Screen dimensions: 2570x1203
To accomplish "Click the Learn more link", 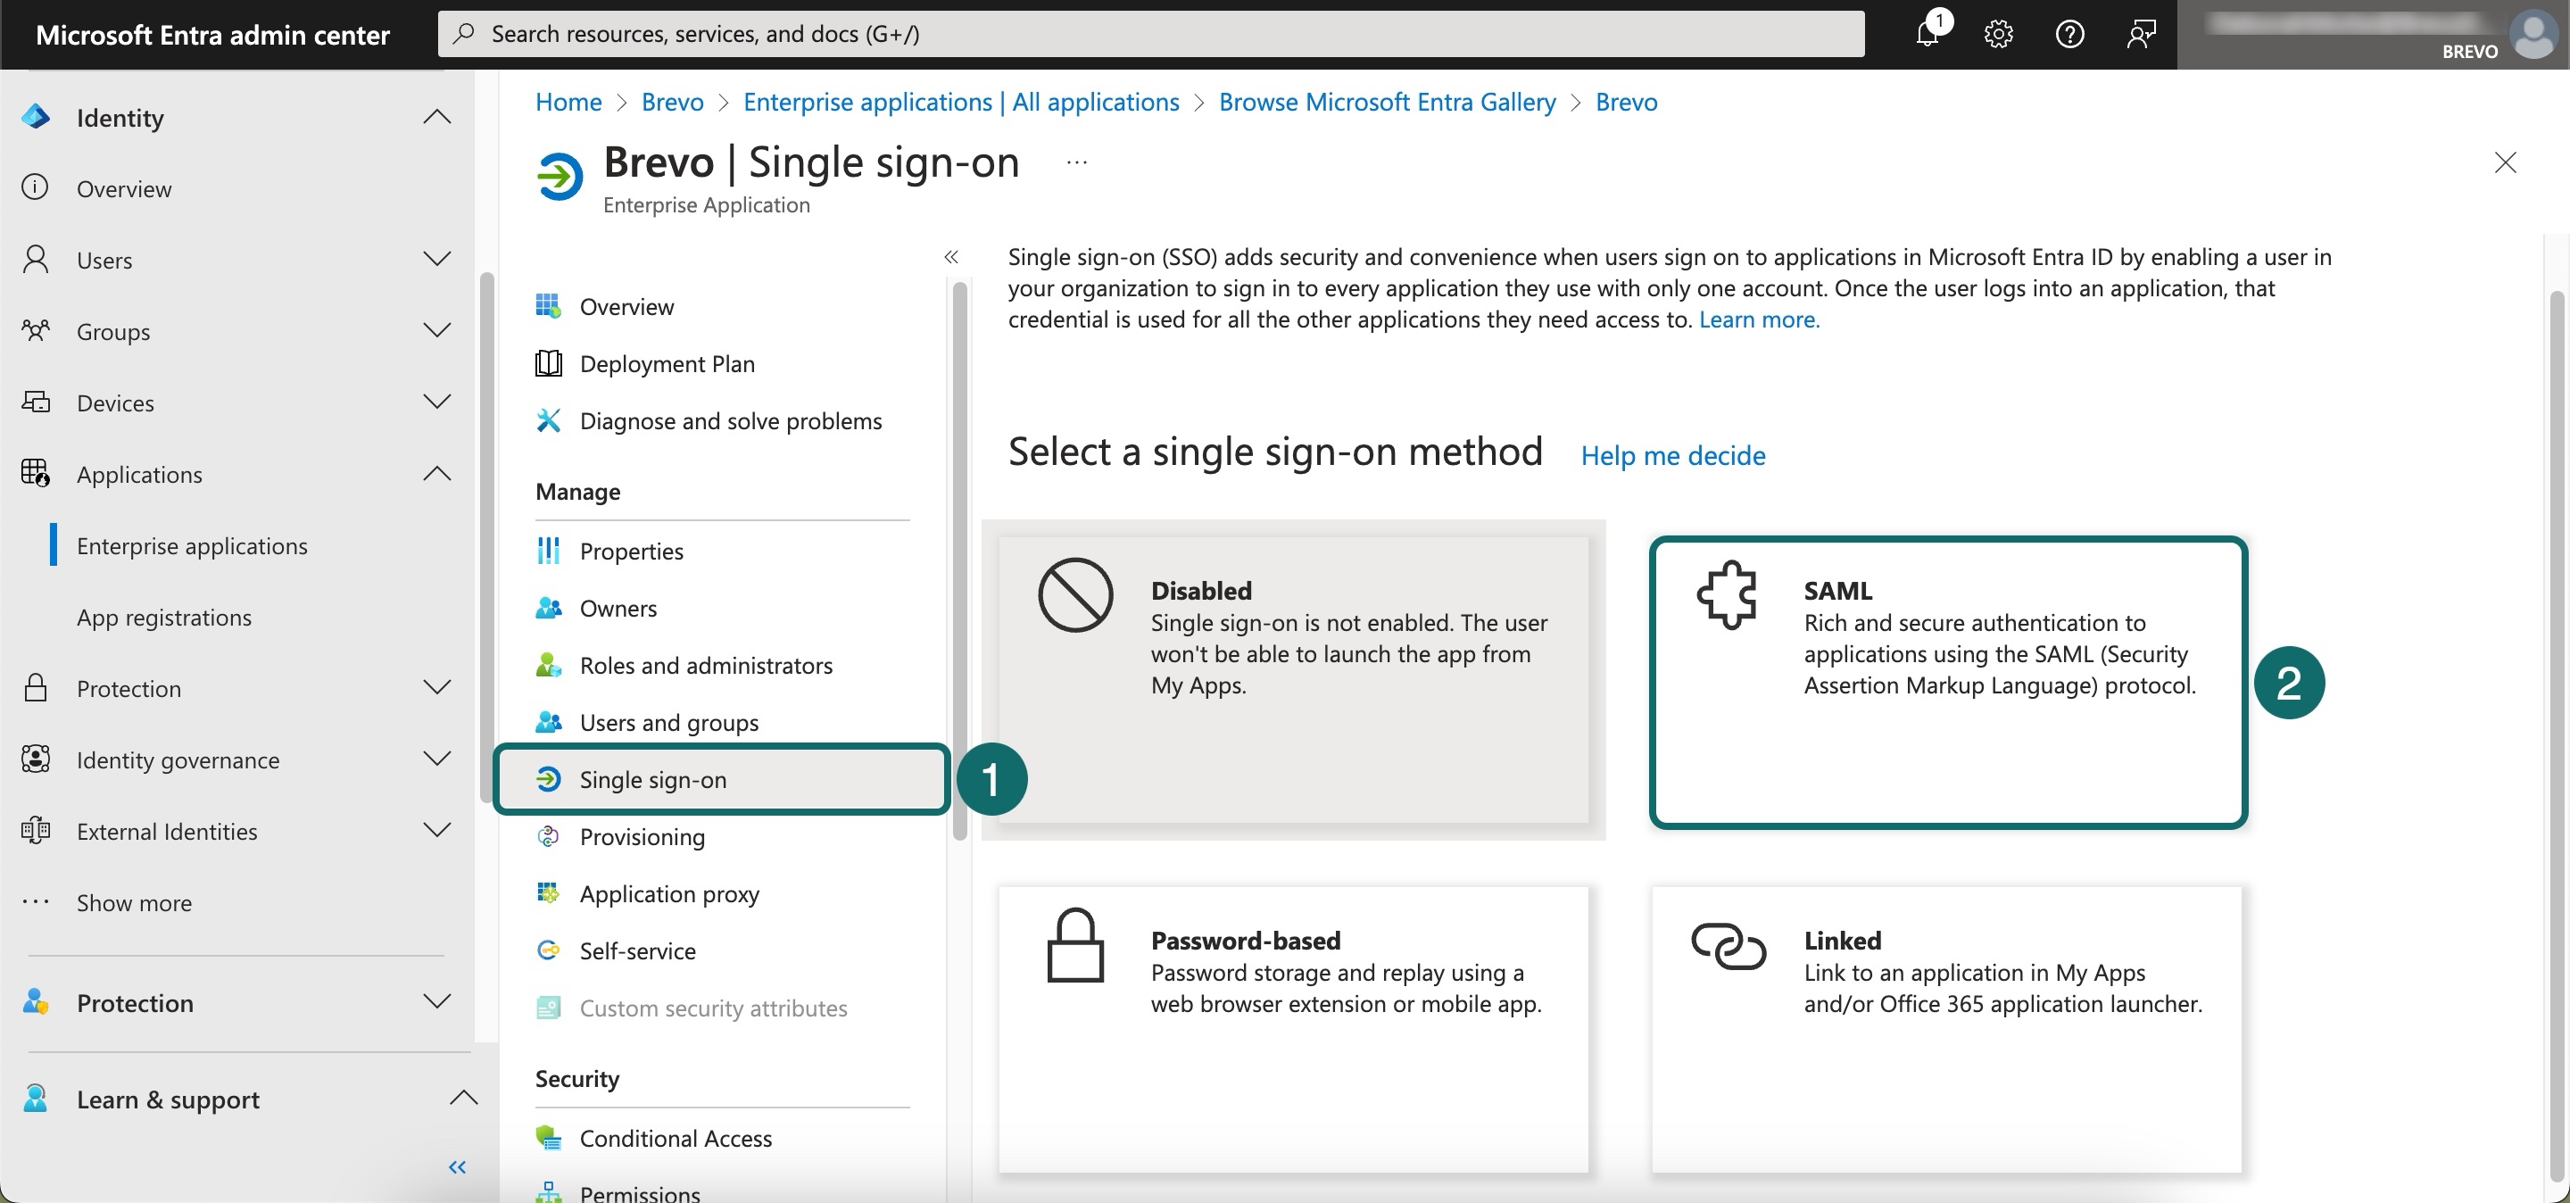I will pos(1759,319).
